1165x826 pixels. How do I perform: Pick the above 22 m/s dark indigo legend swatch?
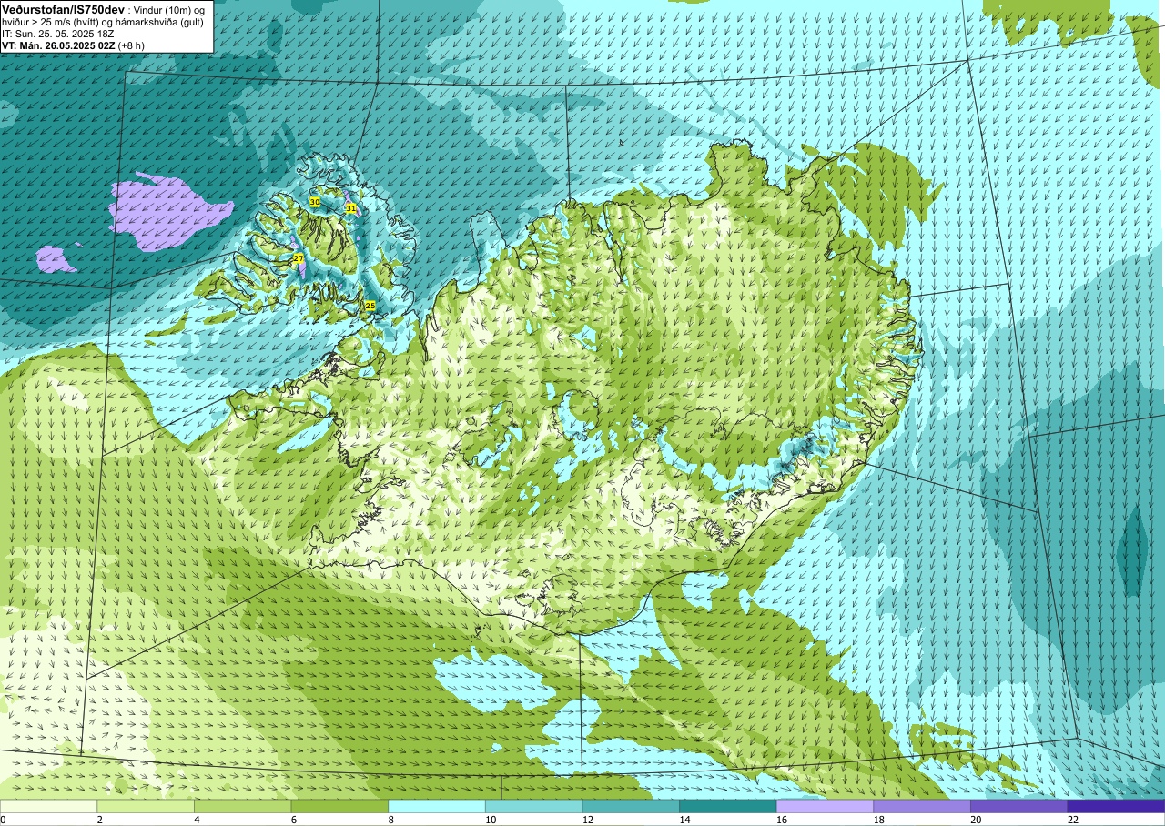(1116, 806)
